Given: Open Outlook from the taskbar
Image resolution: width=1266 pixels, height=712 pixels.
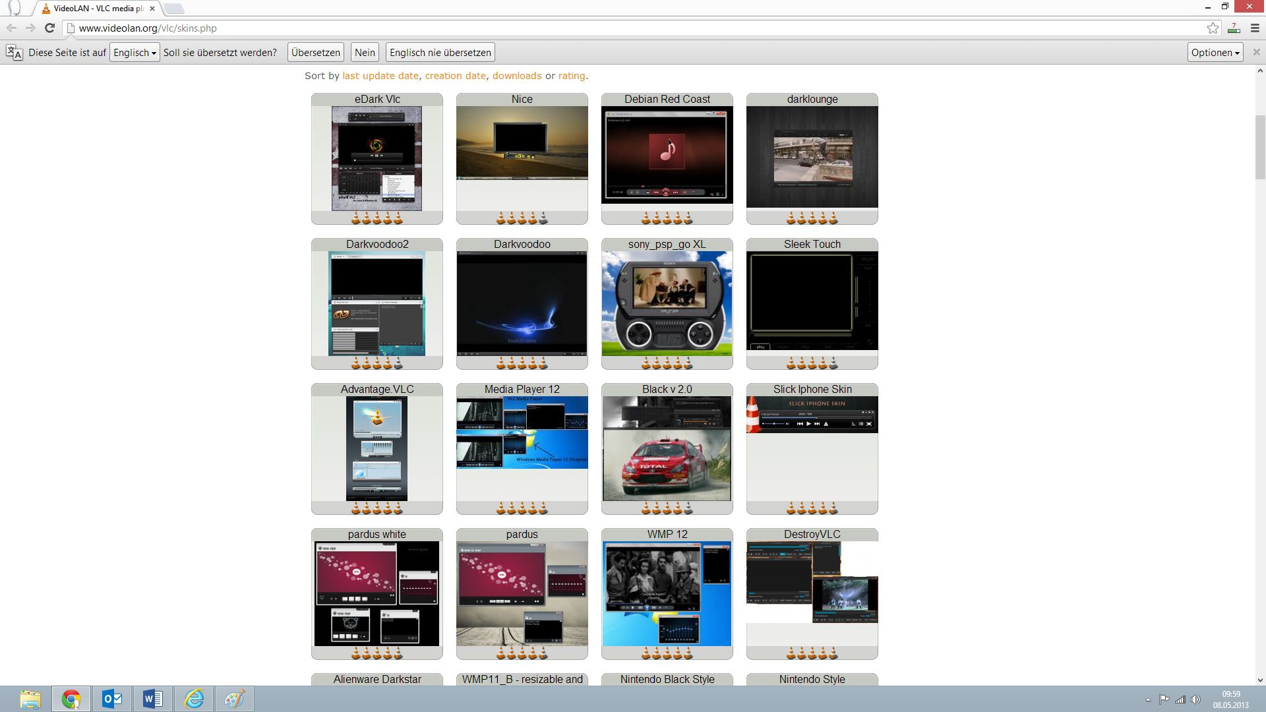Looking at the screenshot, I should 112,699.
